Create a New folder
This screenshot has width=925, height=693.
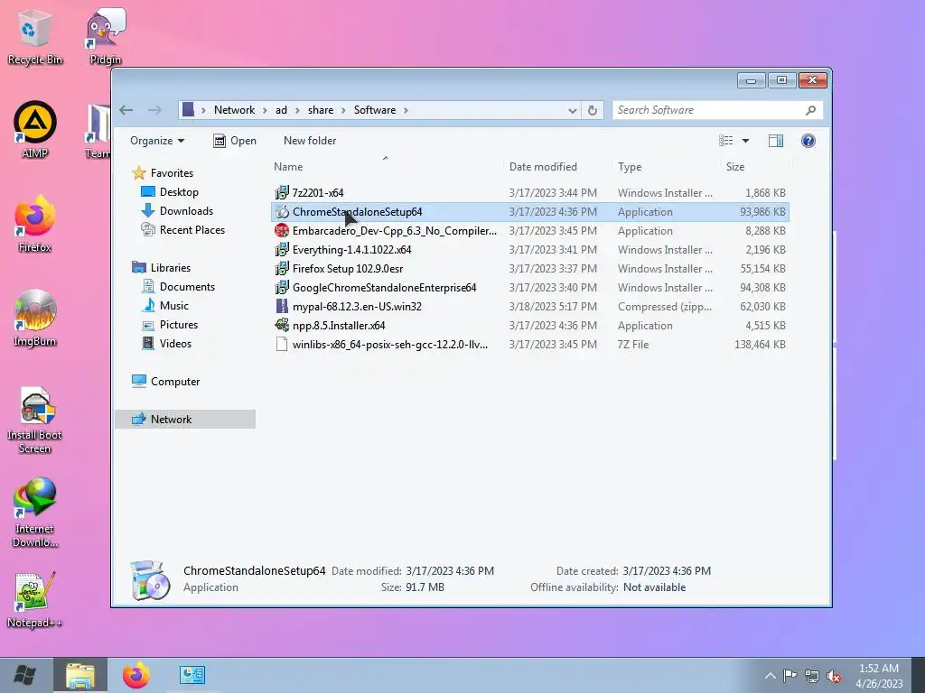310,140
